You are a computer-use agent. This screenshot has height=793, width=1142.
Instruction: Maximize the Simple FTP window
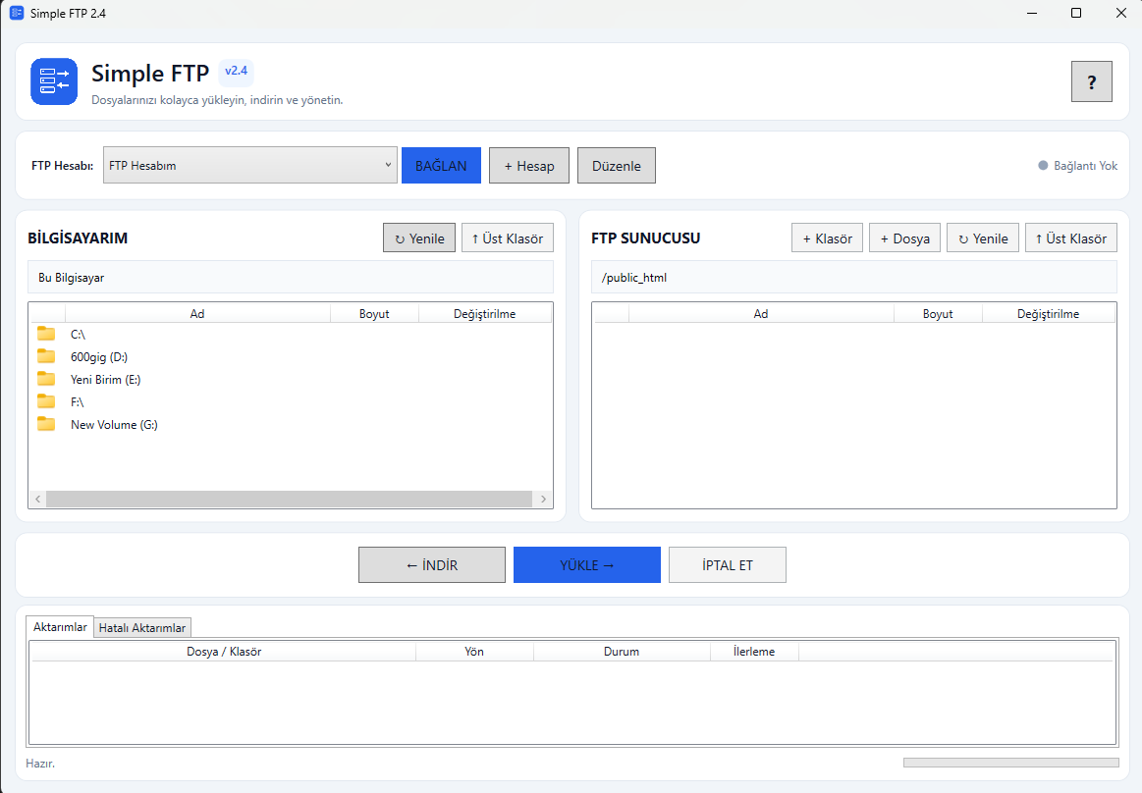tap(1076, 13)
